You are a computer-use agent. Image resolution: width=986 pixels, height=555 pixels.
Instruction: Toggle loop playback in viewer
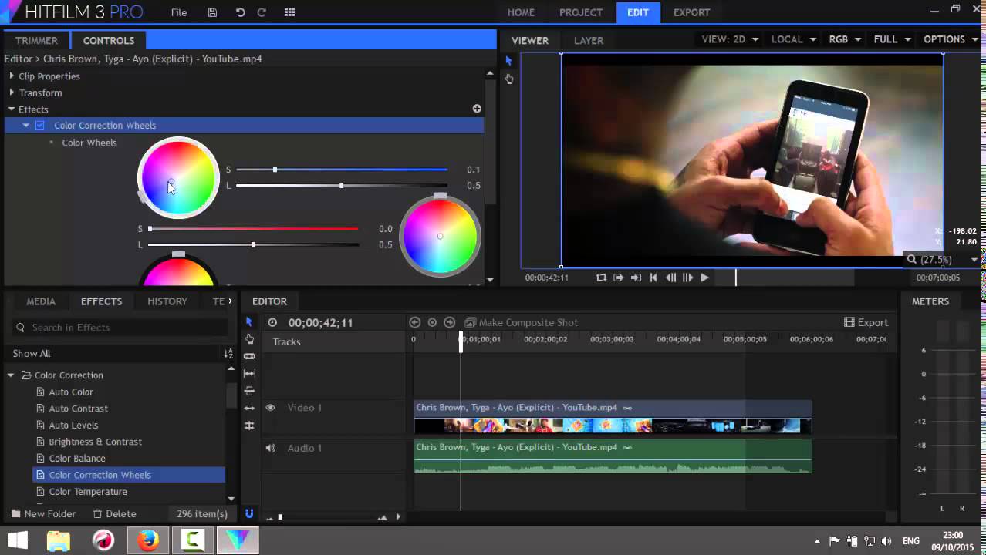601,277
